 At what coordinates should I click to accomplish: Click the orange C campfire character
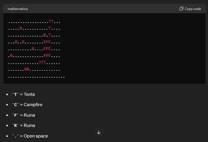pyautogui.click(x=45, y=35)
